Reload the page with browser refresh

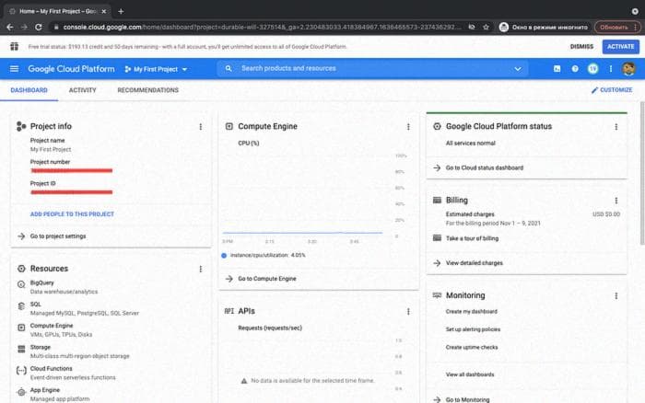39,27
